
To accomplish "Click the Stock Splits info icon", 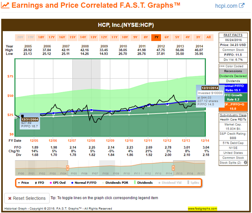I will point(245,163).
